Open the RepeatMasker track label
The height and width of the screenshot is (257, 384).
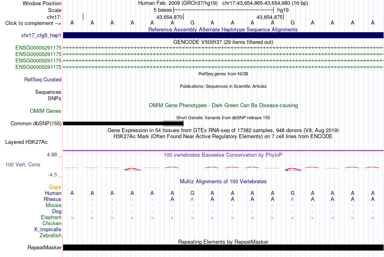click(44, 248)
